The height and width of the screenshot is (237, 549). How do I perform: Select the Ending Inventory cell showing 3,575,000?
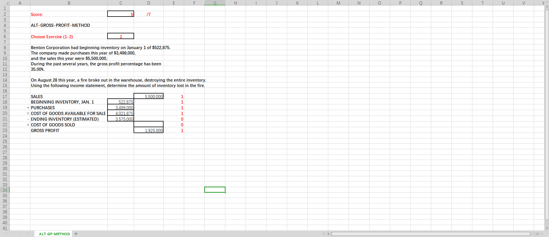click(121, 119)
